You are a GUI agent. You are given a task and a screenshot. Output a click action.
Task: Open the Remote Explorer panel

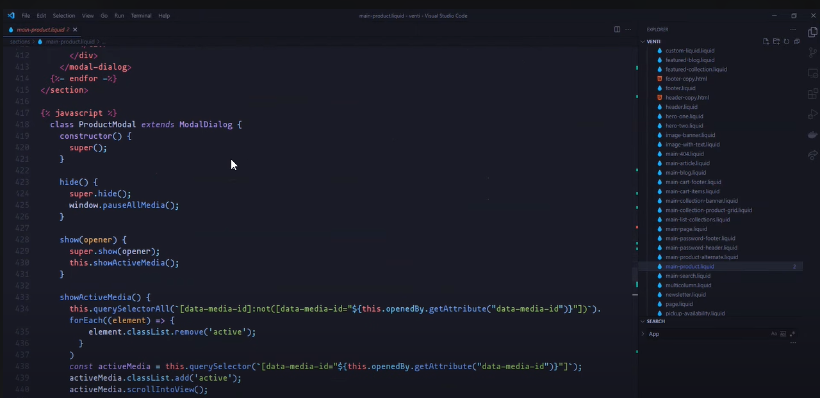[812, 72]
